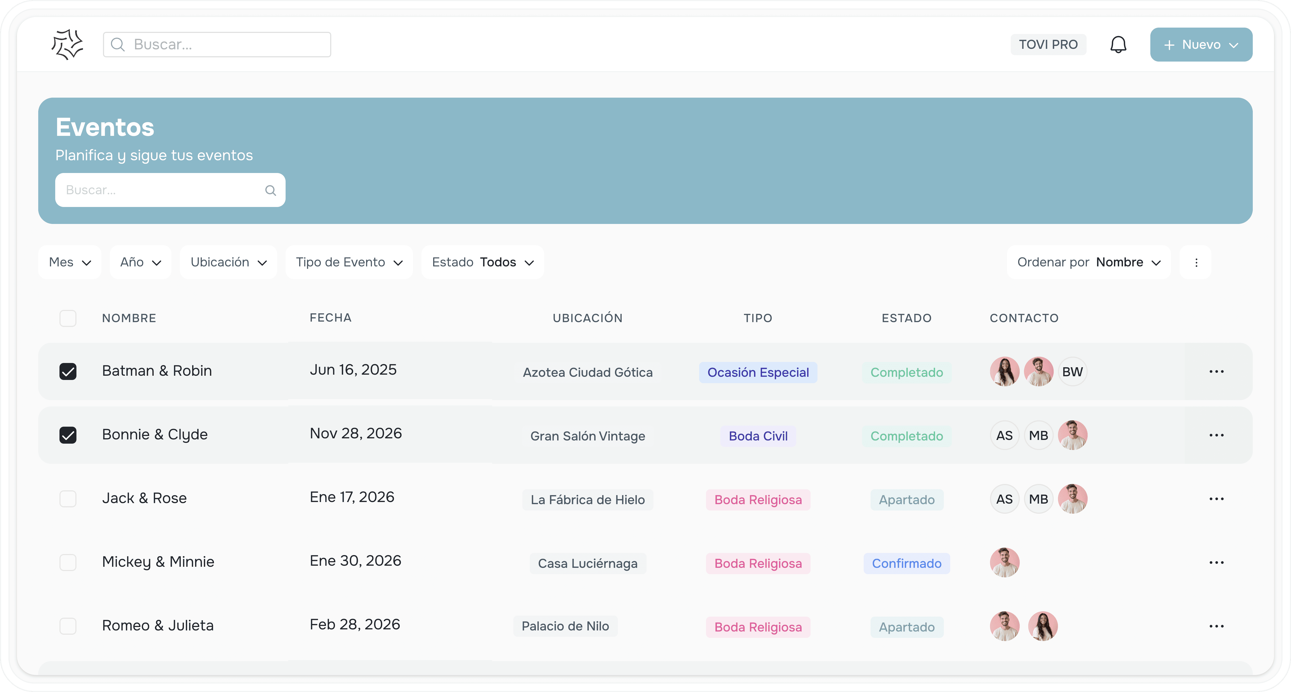Open row actions for Mickey & Minnie
This screenshot has width=1291, height=692.
pyautogui.click(x=1216, y=563)
